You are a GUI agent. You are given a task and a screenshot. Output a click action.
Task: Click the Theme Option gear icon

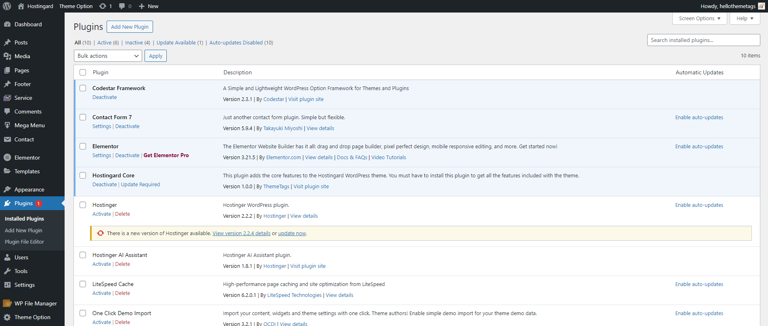pos(7,317)
